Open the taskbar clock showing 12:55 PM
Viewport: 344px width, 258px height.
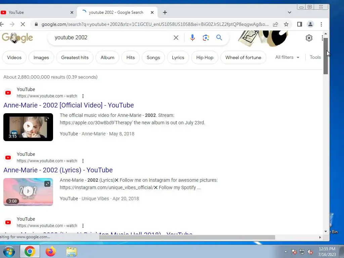click(327, 252)
